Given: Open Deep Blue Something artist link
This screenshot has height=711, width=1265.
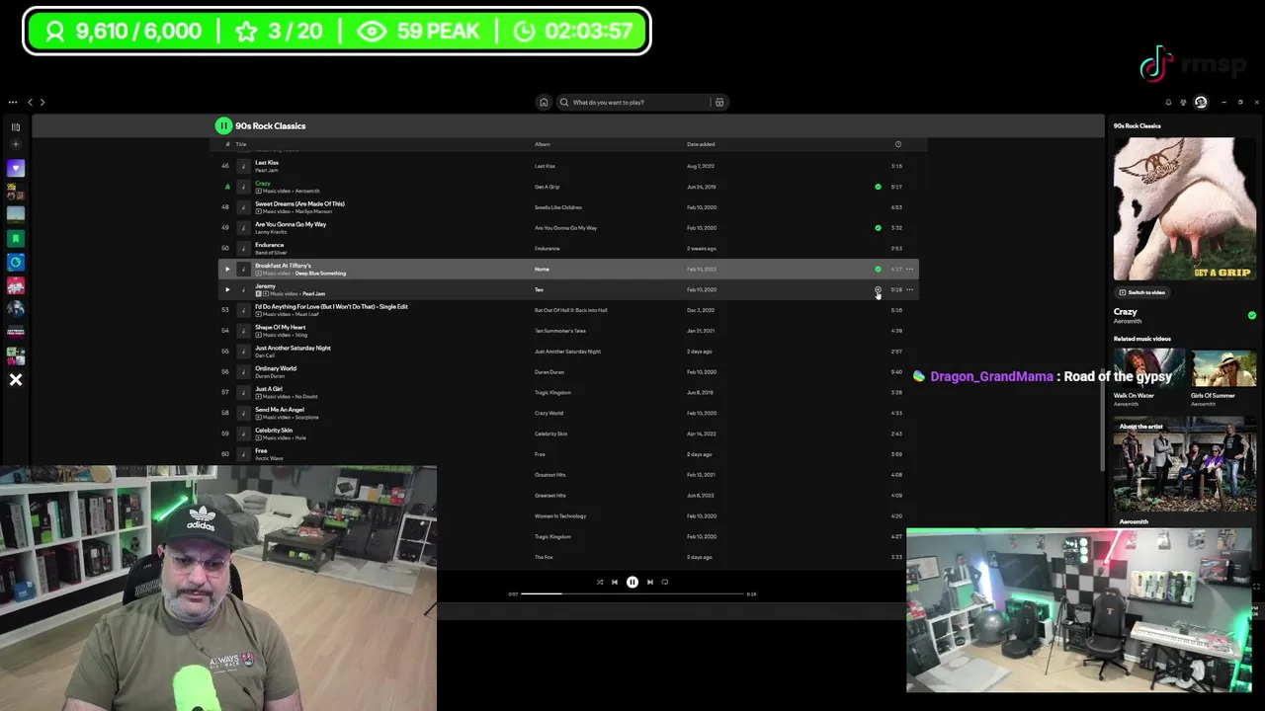Looking at the screenshot, I should [x=320, y=274].
